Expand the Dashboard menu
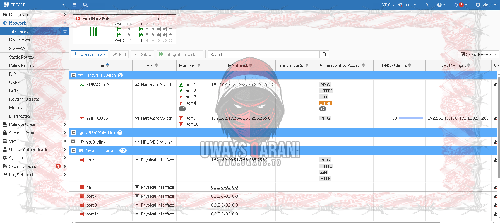Image resolution: width=500 pixels, height=223 pixels. coord(34,14)
